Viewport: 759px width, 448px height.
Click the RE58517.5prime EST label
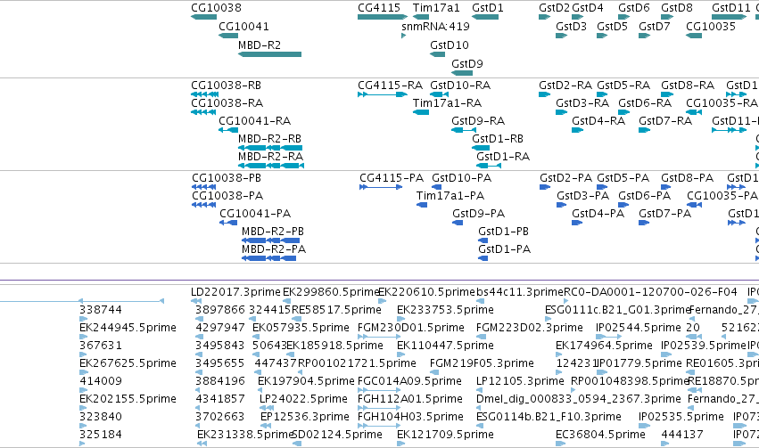point(336,310)
